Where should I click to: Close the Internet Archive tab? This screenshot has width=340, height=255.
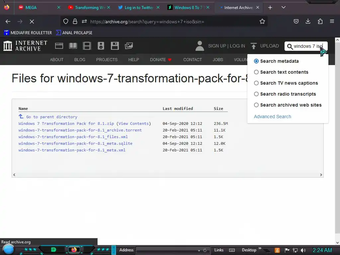click(x=258, y=8)
